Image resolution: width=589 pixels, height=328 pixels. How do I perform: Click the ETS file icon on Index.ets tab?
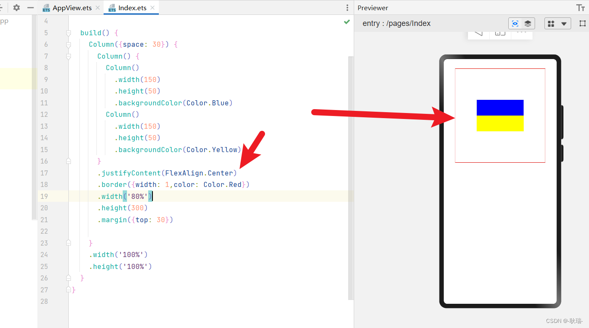pos(112,8)
